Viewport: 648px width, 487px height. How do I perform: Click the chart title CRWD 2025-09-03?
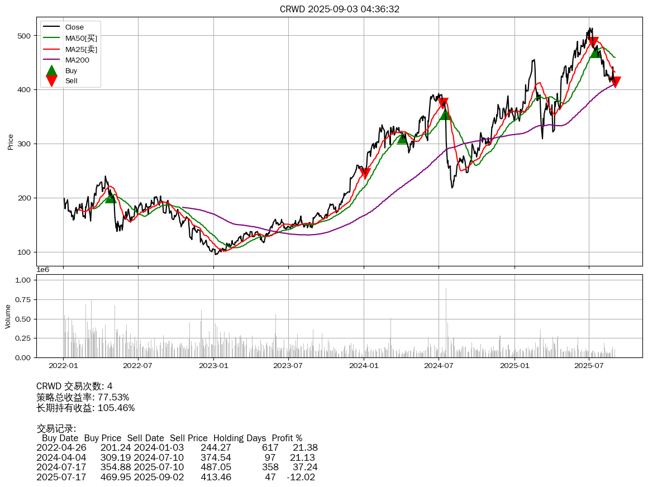coord(340,9)
